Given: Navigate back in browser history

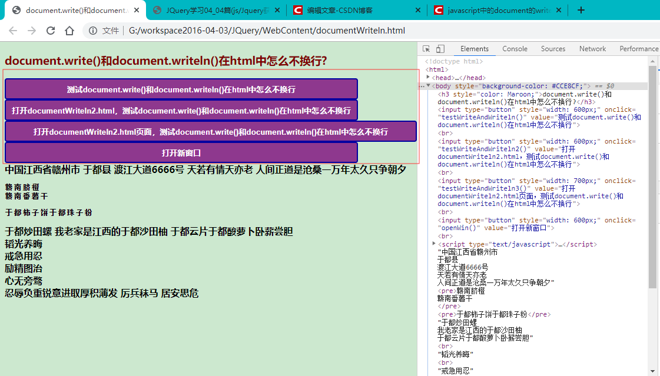Looking at the screenshot, I should coord(13,30).
